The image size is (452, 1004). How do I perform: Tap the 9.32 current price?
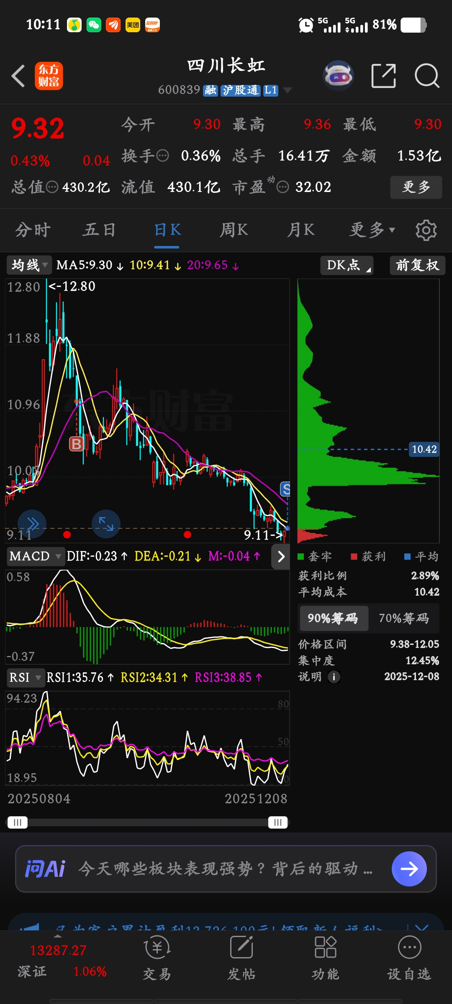[38, 128]
